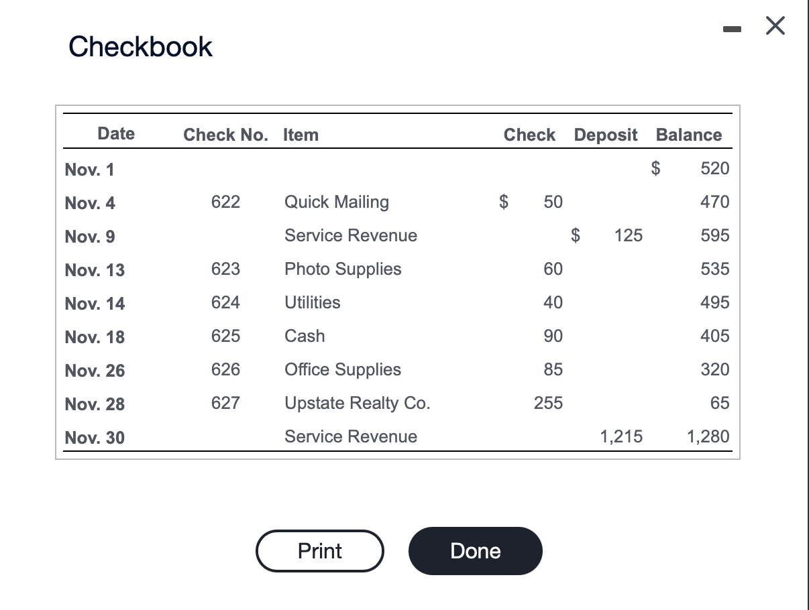Click the Upstate Realty Co. item

358,403
